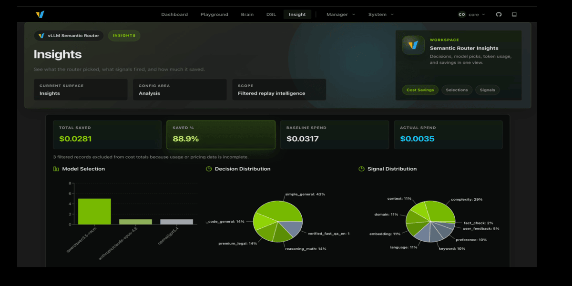Viewport: 572px width, 286px height.
Task: Select the Actual Spend card
Action: pyautogui.click(x=448, y=134)
